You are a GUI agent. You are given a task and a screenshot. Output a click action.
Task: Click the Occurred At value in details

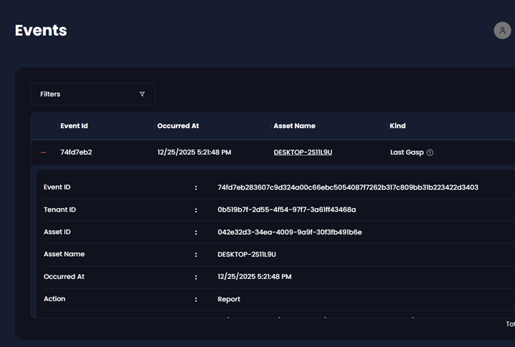[254, 277]
